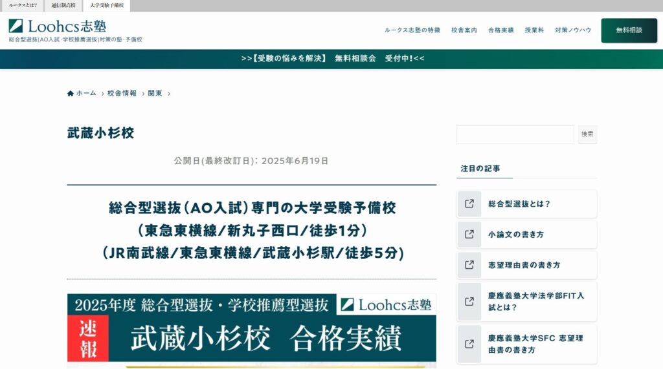Open the 対策ノウハウ navigation menu
663x369 pixels.
(x=572, y=30)
